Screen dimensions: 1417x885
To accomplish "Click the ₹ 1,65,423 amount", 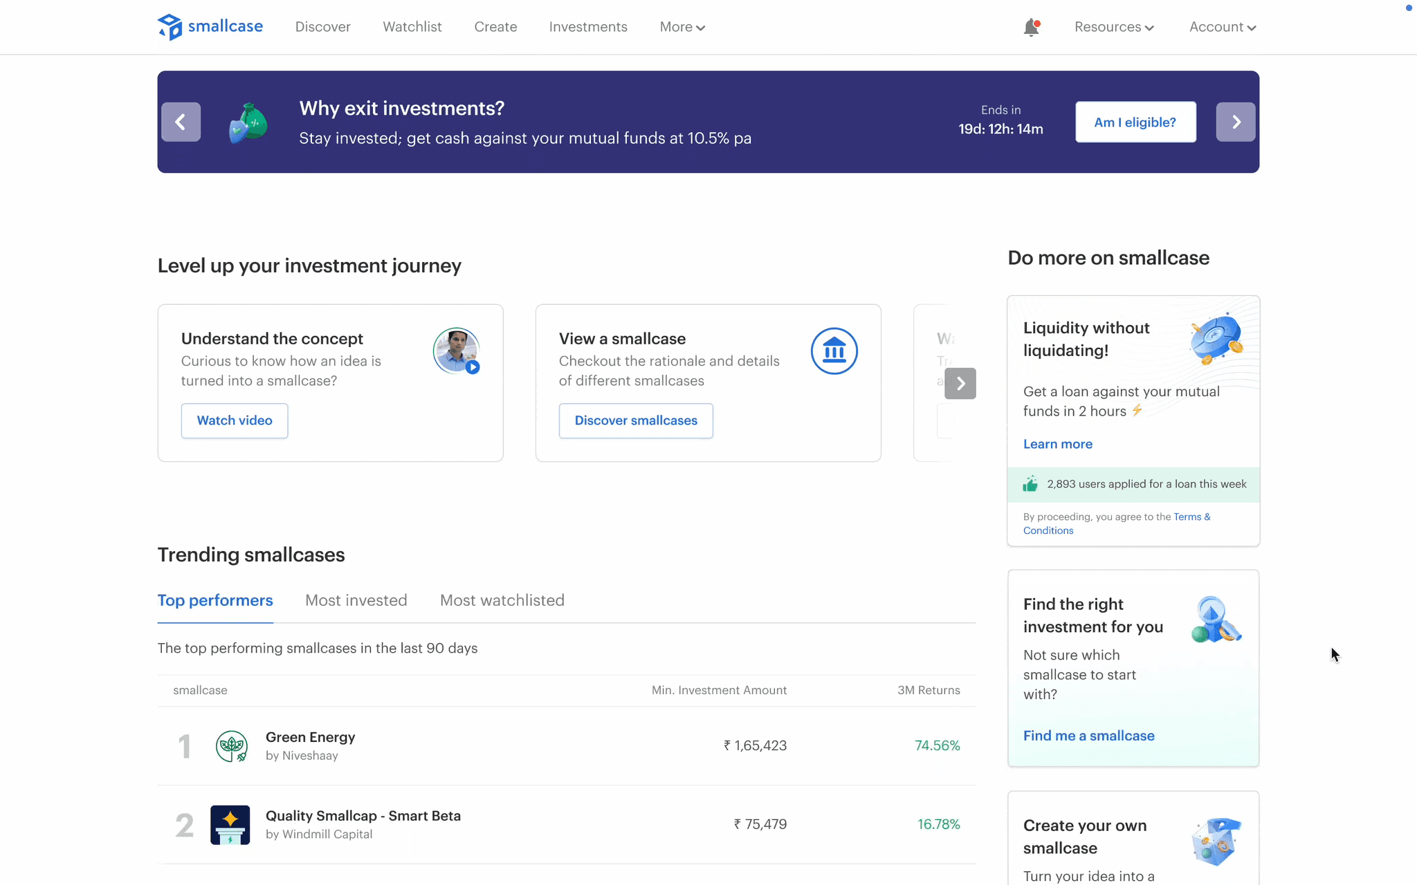I will (x=755, y=745).
